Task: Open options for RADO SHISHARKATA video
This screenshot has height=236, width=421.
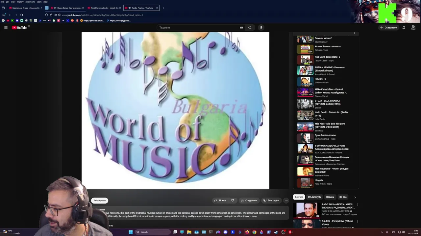Action: coord(358,205)
